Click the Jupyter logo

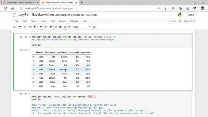pyautogui.click(x=21, y=15)
